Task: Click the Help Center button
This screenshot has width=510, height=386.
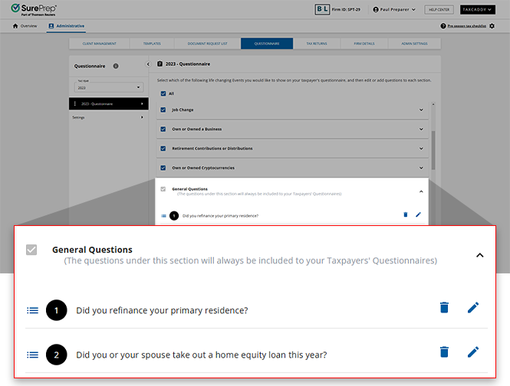Action: (x=439, y=10)
